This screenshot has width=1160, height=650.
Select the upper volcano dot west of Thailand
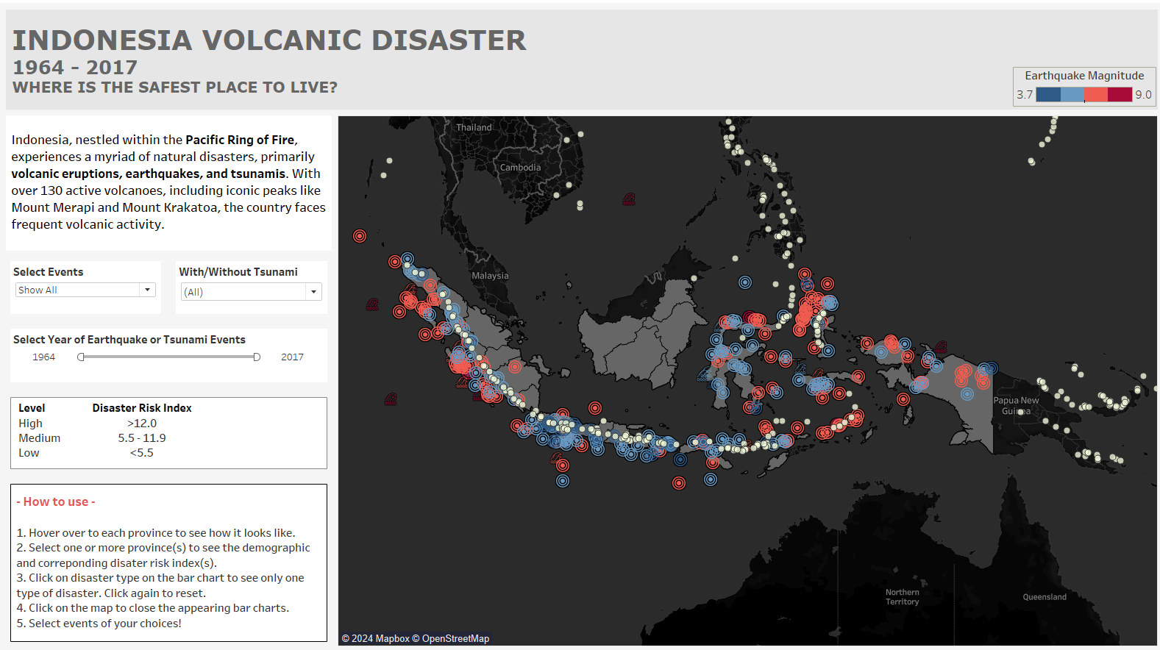point(389,161)
